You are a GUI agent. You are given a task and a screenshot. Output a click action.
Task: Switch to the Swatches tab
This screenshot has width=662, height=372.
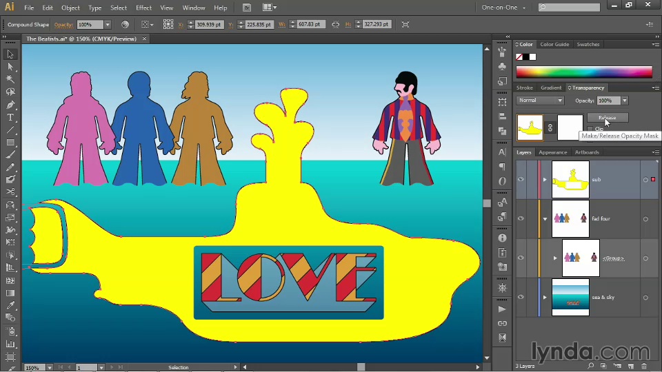point(588,44)
